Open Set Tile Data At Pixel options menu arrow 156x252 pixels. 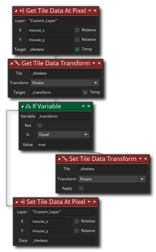tap(89, 202)
